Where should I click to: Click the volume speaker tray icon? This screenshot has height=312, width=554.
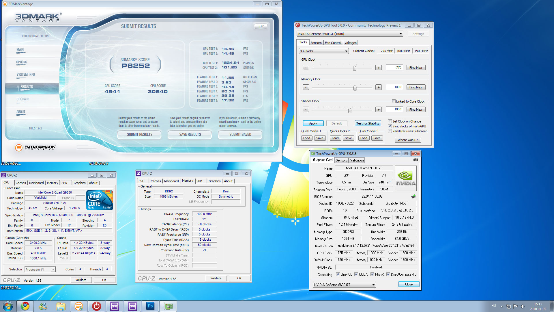point(523,306)
